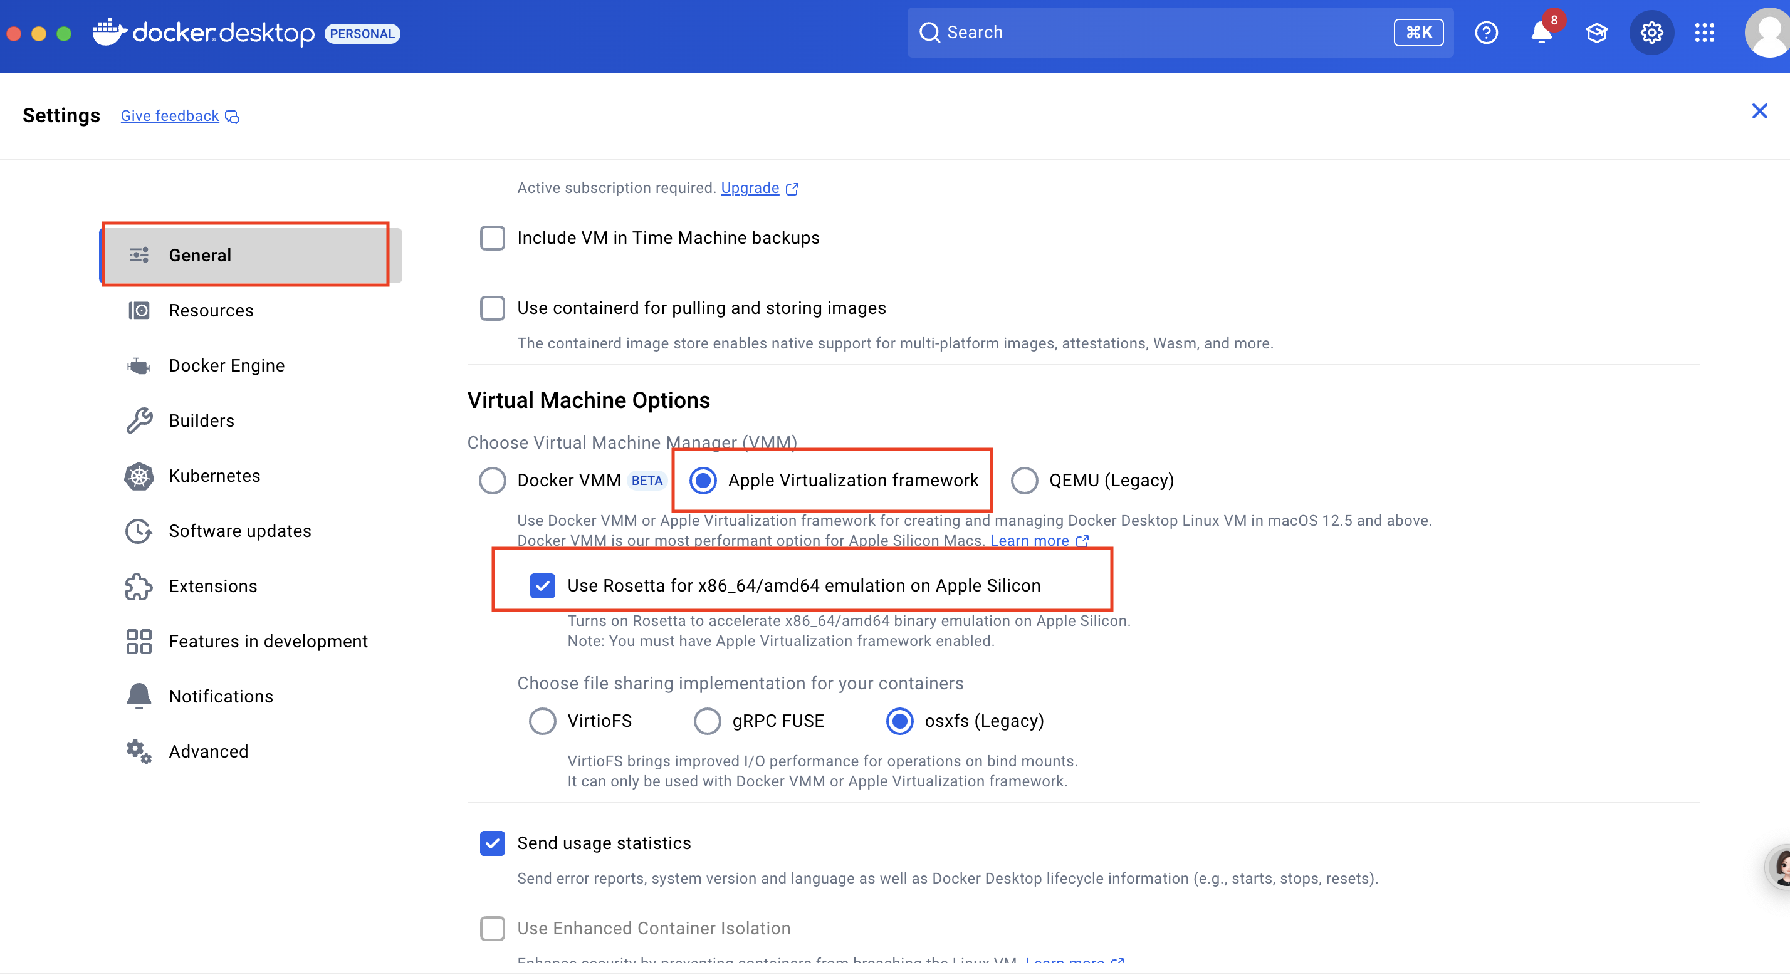Select Docker VMM radio option
Viewport: 1790px width, 975px height.
coord(493,480)
